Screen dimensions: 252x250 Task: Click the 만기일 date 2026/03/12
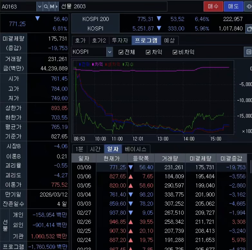pyautogui.click(x=53, y=194)
